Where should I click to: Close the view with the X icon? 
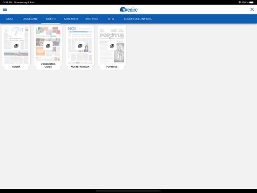pos(252,9)
